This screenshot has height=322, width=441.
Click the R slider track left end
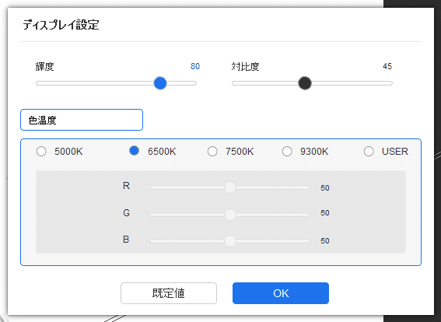(x=153, y=187)
